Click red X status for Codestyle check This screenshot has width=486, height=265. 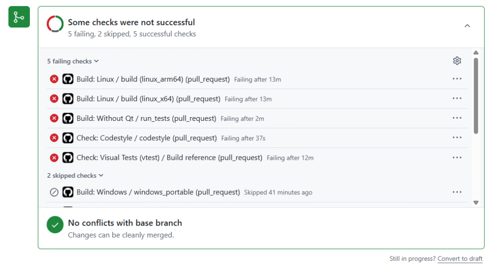54,138
